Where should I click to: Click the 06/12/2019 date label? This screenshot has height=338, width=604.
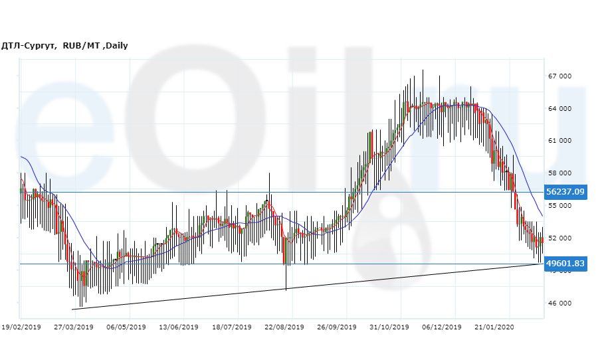pos(442,327)
